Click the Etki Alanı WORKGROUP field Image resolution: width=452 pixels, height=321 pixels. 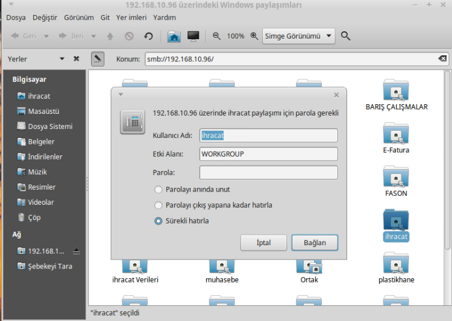click(x=268, y=154)
